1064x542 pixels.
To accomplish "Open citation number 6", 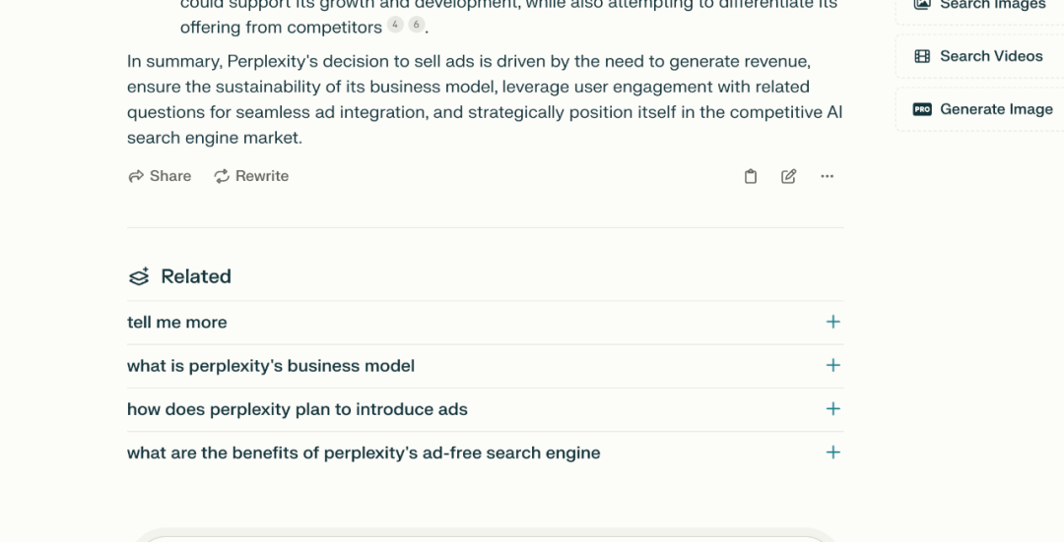I will 416,25.
